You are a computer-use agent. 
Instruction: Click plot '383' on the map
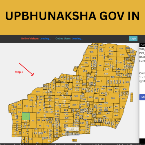click(87, 58)
